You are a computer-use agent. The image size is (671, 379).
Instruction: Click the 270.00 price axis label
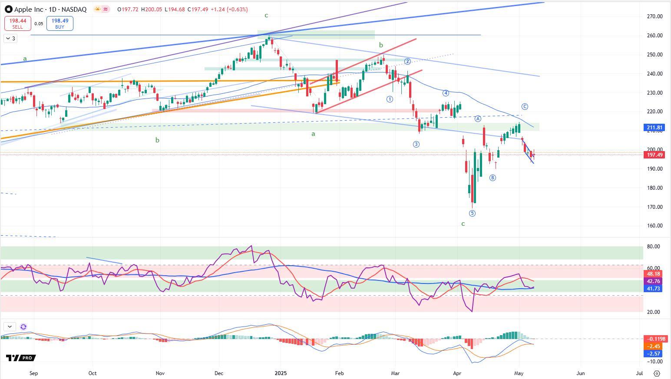654,16
